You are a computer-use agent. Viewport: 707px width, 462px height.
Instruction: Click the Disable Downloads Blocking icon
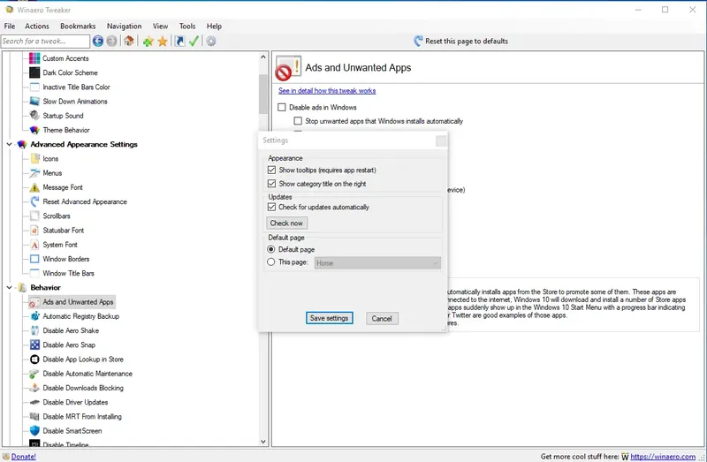[34, 388]
